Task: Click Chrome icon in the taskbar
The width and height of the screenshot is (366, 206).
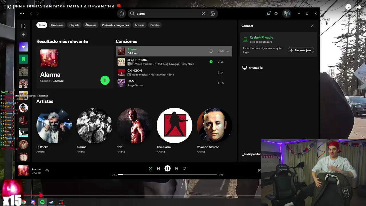Action: point(24,202)
